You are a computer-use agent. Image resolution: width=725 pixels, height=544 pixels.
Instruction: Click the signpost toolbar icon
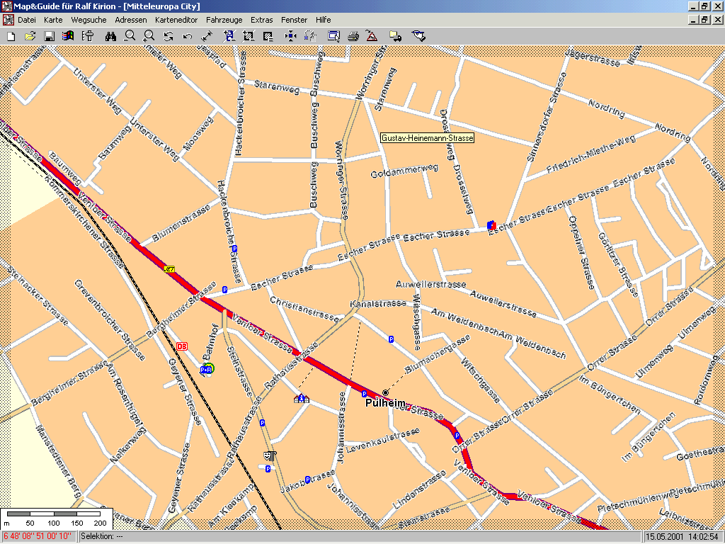87,36
